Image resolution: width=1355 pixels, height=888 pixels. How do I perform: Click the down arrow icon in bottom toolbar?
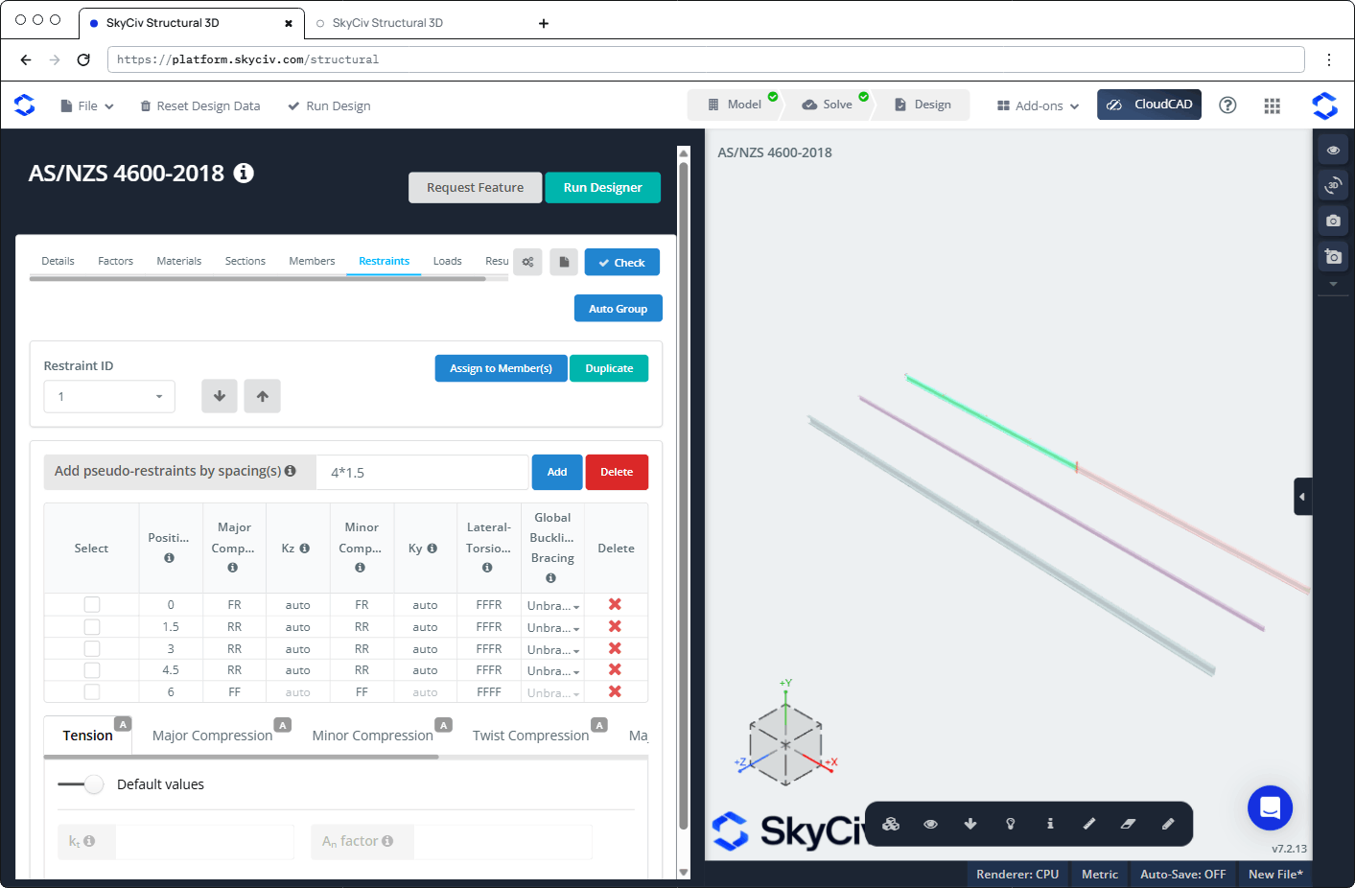[970, 824]
